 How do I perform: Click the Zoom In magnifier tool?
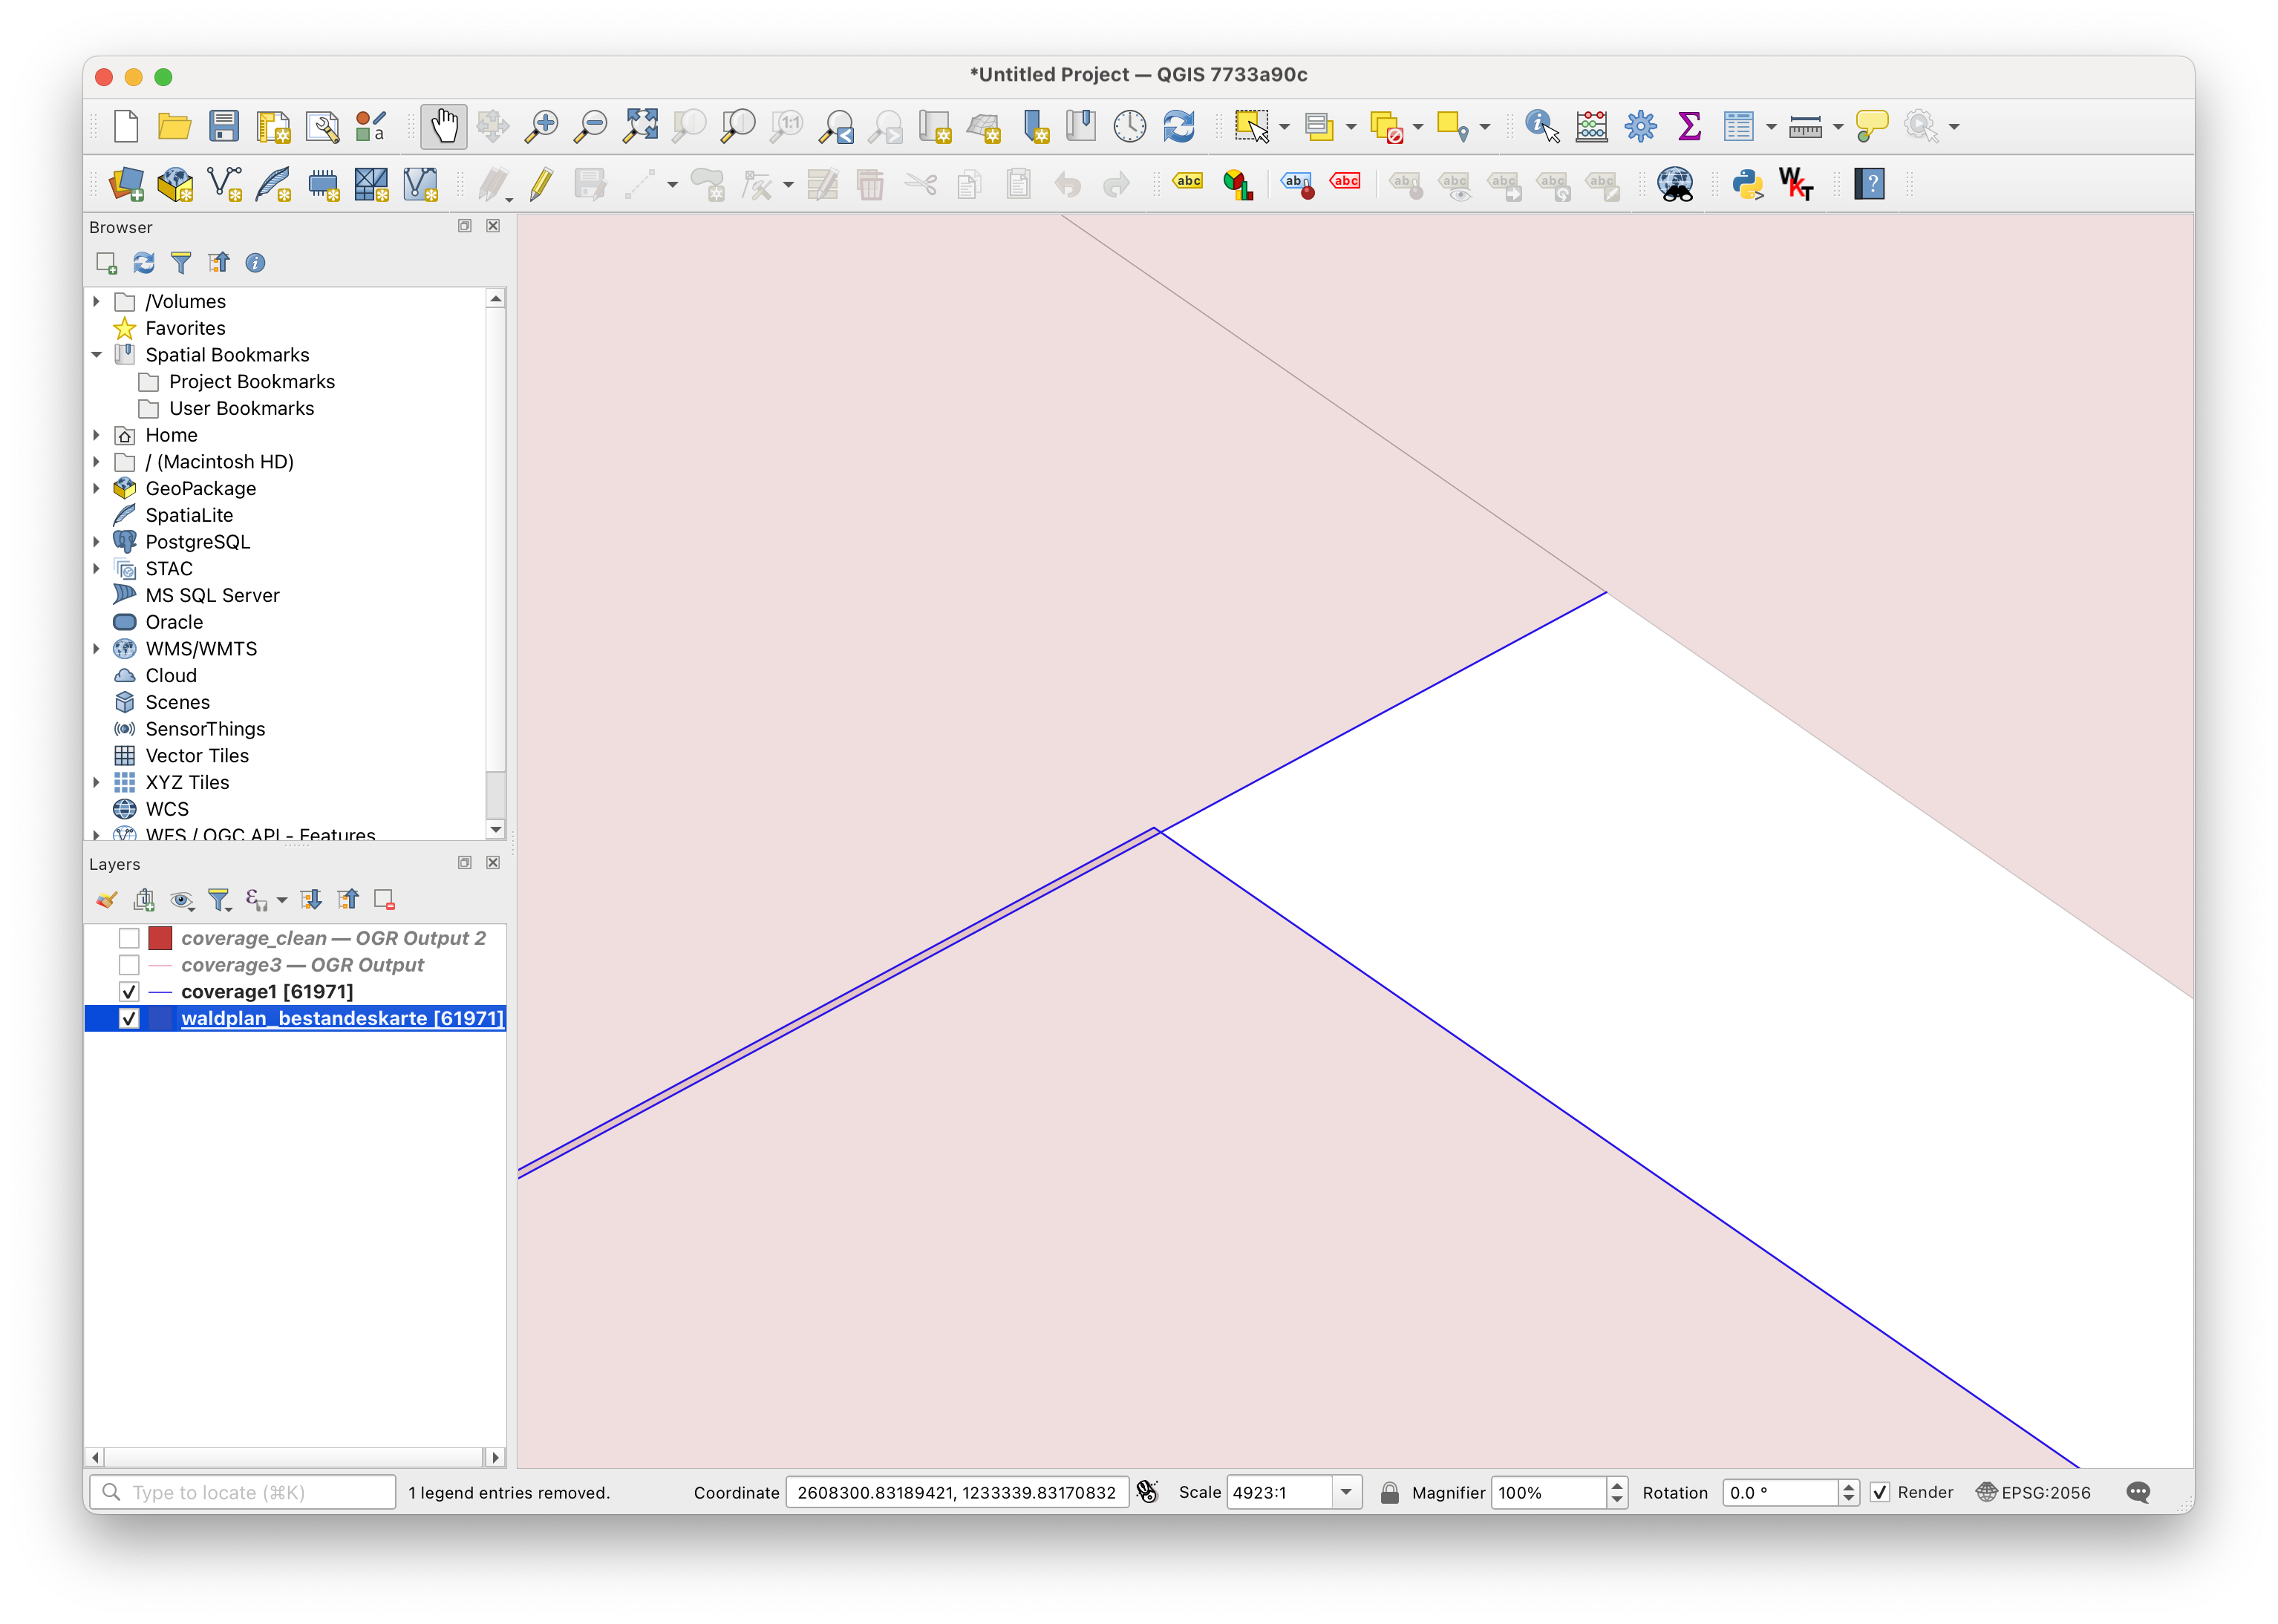click(541, 127)
